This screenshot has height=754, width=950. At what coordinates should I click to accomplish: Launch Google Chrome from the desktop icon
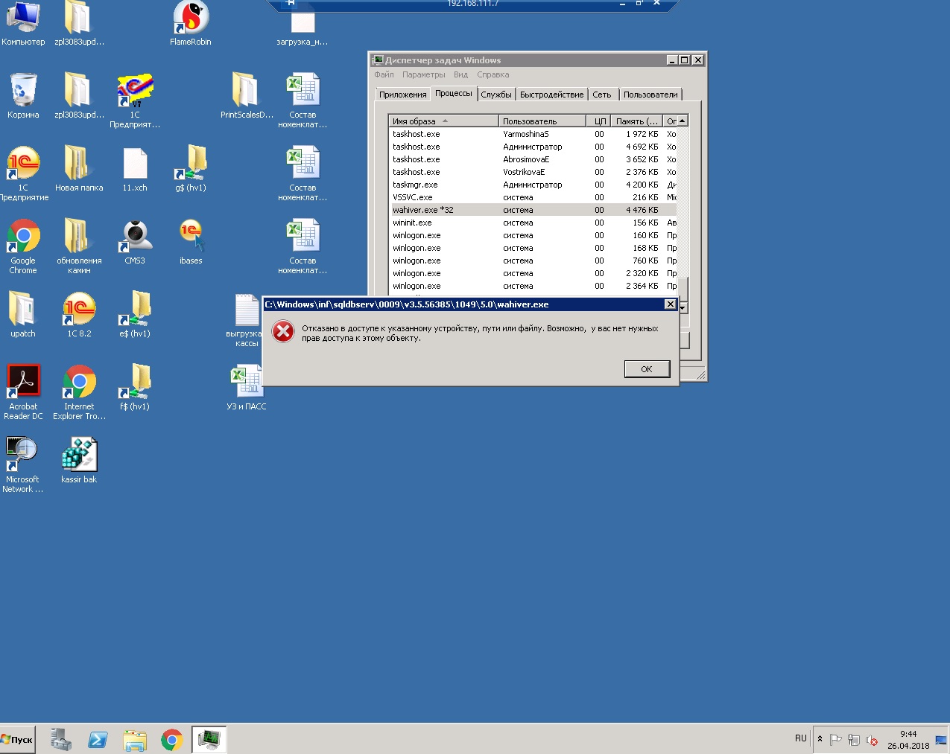tap(23, 246)
